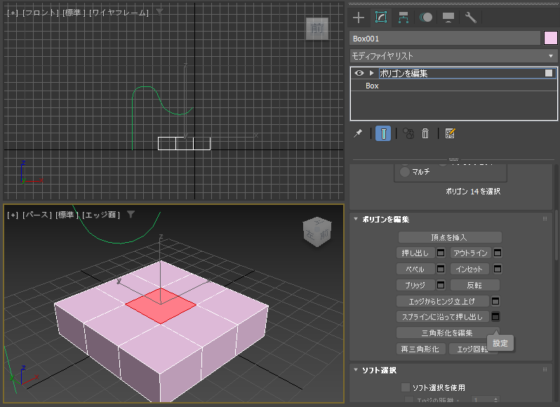560x407 pixels.
Task: Click the ViewCube in Perspective viewport
Action: [x=317, y=232]
